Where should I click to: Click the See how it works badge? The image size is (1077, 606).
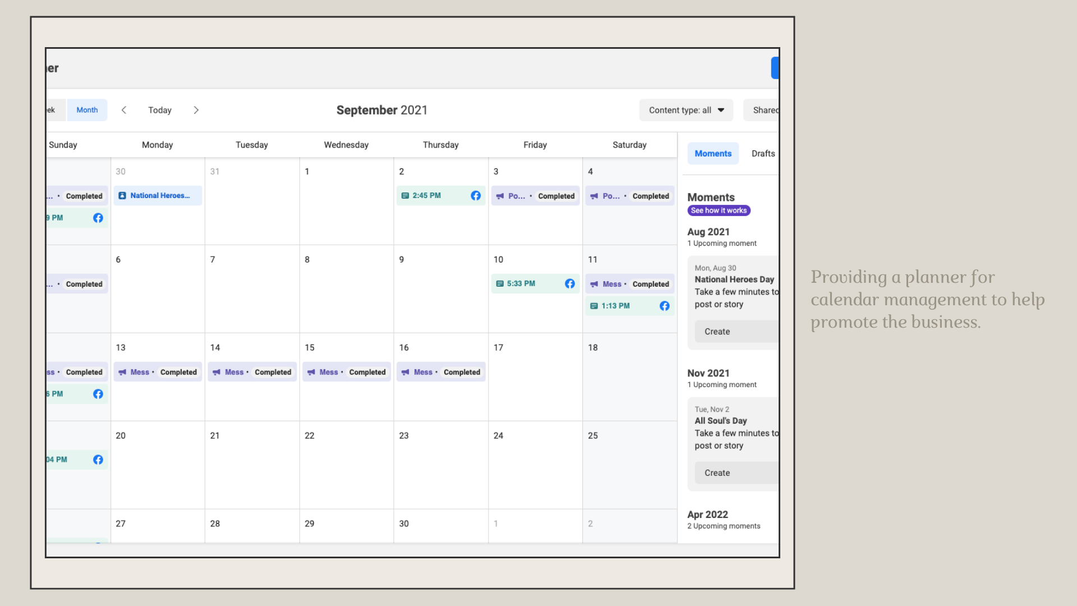[719, 211]
